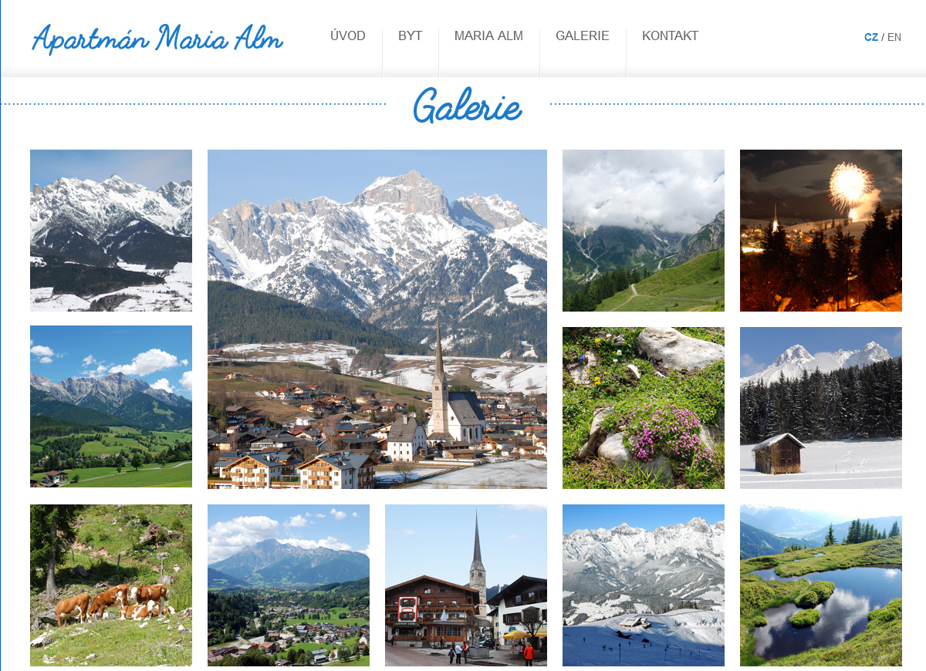Open the mountain pond reflection photo
The width and height of the screenshot is (926, 671).
click(821, 585)
